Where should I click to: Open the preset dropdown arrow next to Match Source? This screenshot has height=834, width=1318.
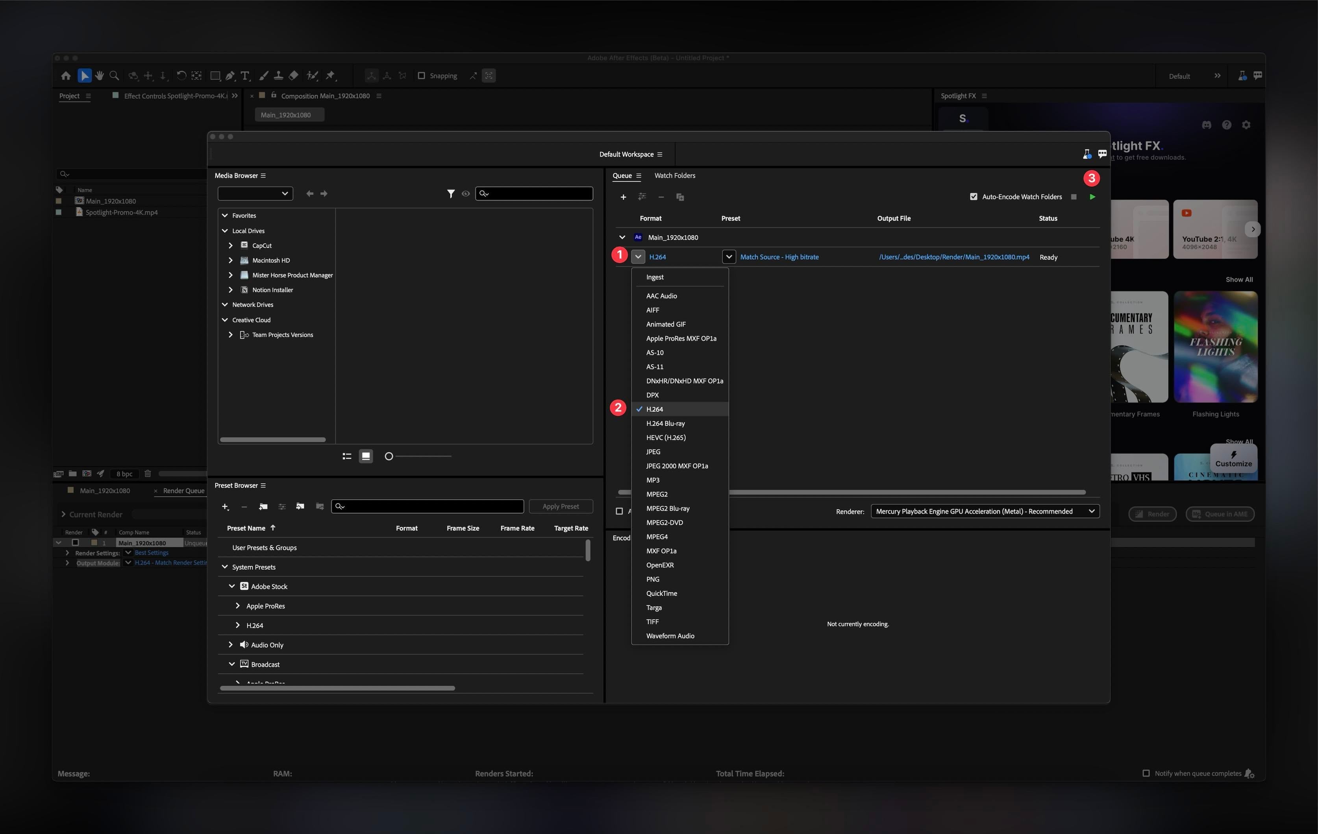point(729,256)
